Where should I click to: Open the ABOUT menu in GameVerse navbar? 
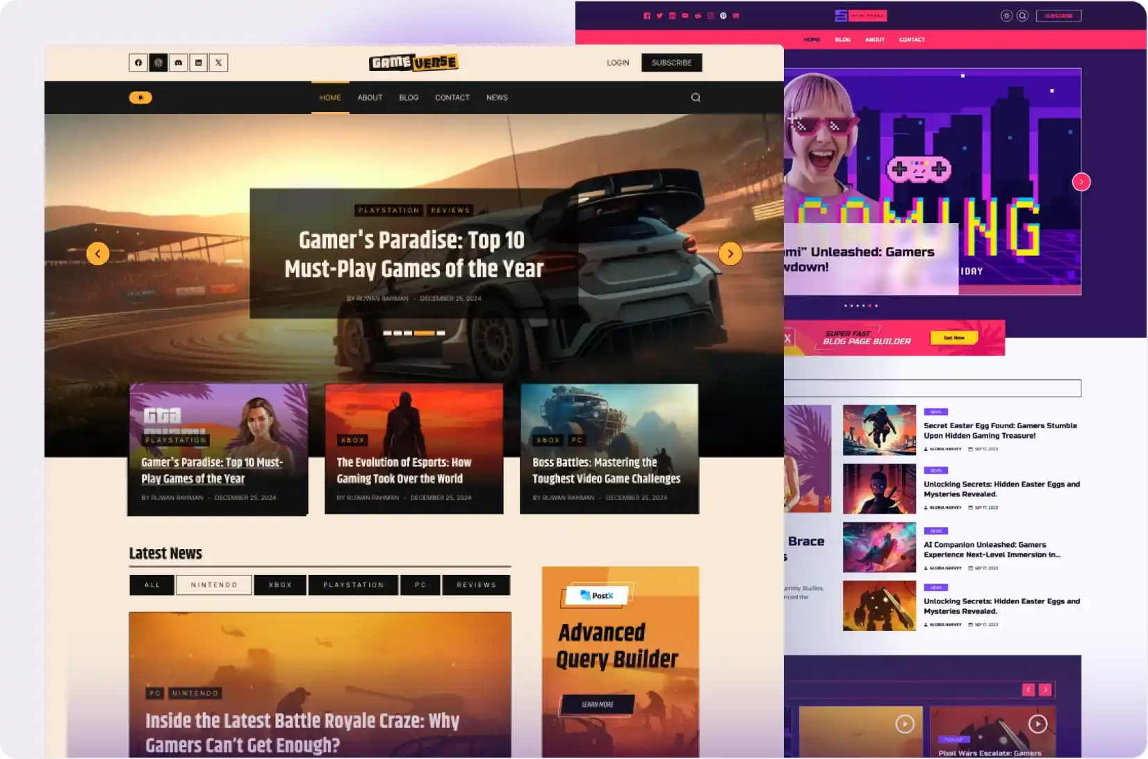[x=370, y=98]
